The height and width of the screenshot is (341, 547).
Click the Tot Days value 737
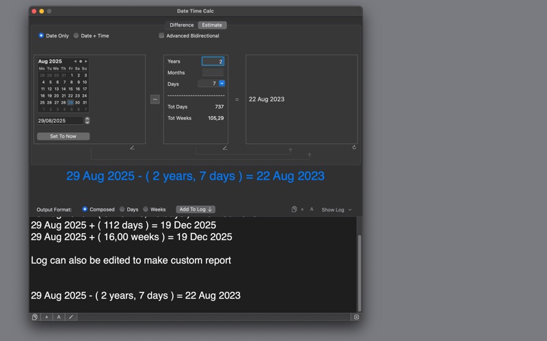click(219, 107)
